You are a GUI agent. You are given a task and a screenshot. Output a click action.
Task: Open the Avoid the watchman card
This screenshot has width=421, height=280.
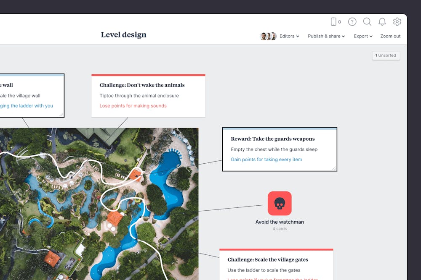point(280,222)
